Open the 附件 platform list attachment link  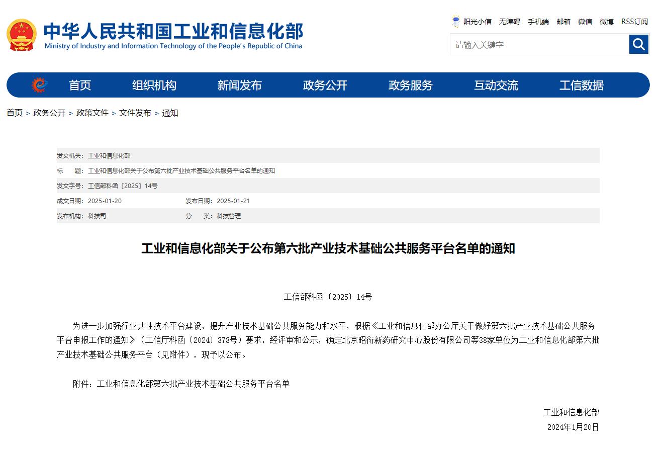pyautogui.click(x=193, y=384)
